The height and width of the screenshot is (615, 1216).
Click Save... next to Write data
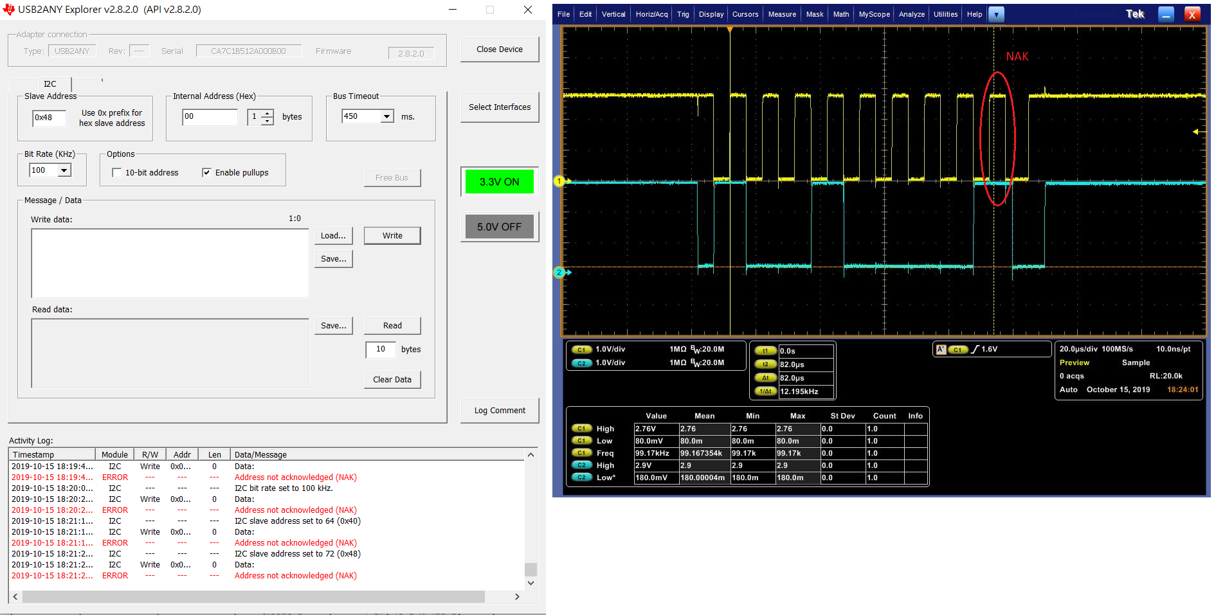(x=333, y=259)
